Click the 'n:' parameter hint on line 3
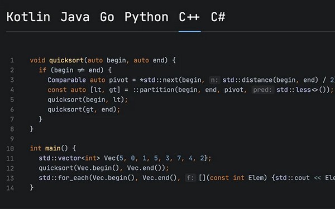 [x=214, y=80]
